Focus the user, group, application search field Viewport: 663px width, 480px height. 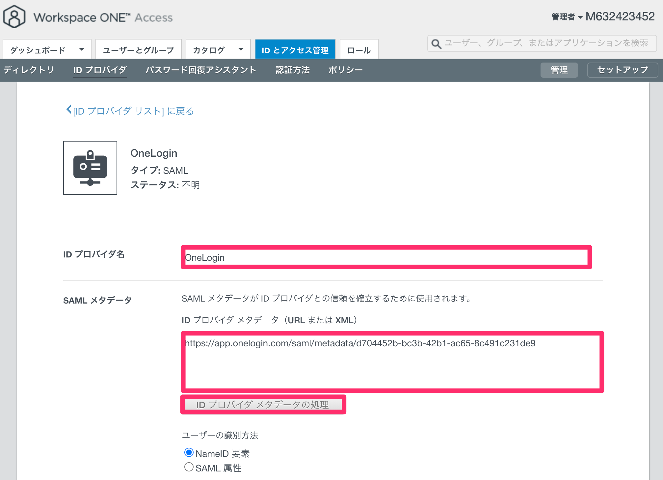[542, 43]
